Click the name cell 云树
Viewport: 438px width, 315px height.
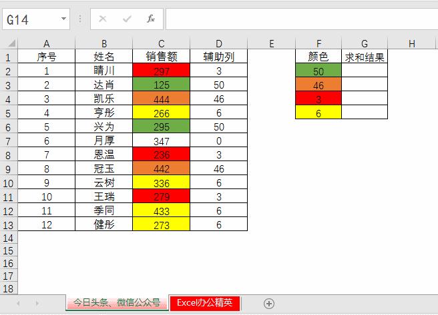click(x=104, y=182)
